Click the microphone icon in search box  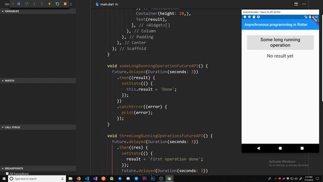tap(63, 178)
